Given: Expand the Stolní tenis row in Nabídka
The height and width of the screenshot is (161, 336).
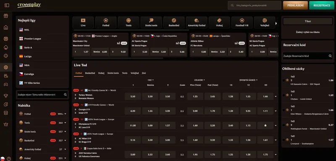Looking at the screenshot, I should click(x=65, y=132).
